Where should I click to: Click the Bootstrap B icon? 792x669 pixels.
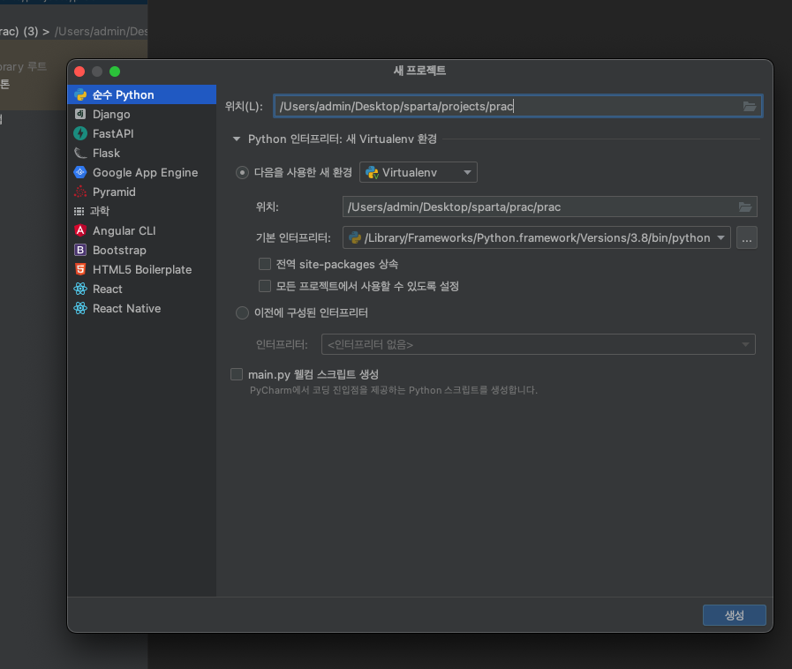[80, 250]
